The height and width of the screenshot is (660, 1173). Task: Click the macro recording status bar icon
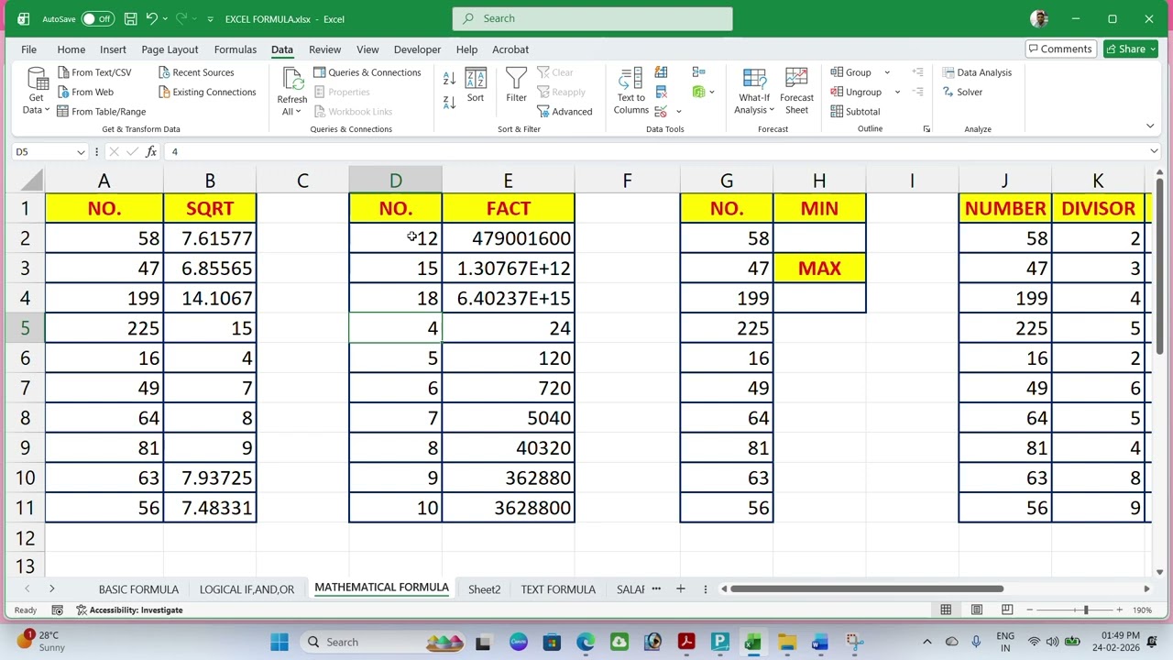[57, 610]
